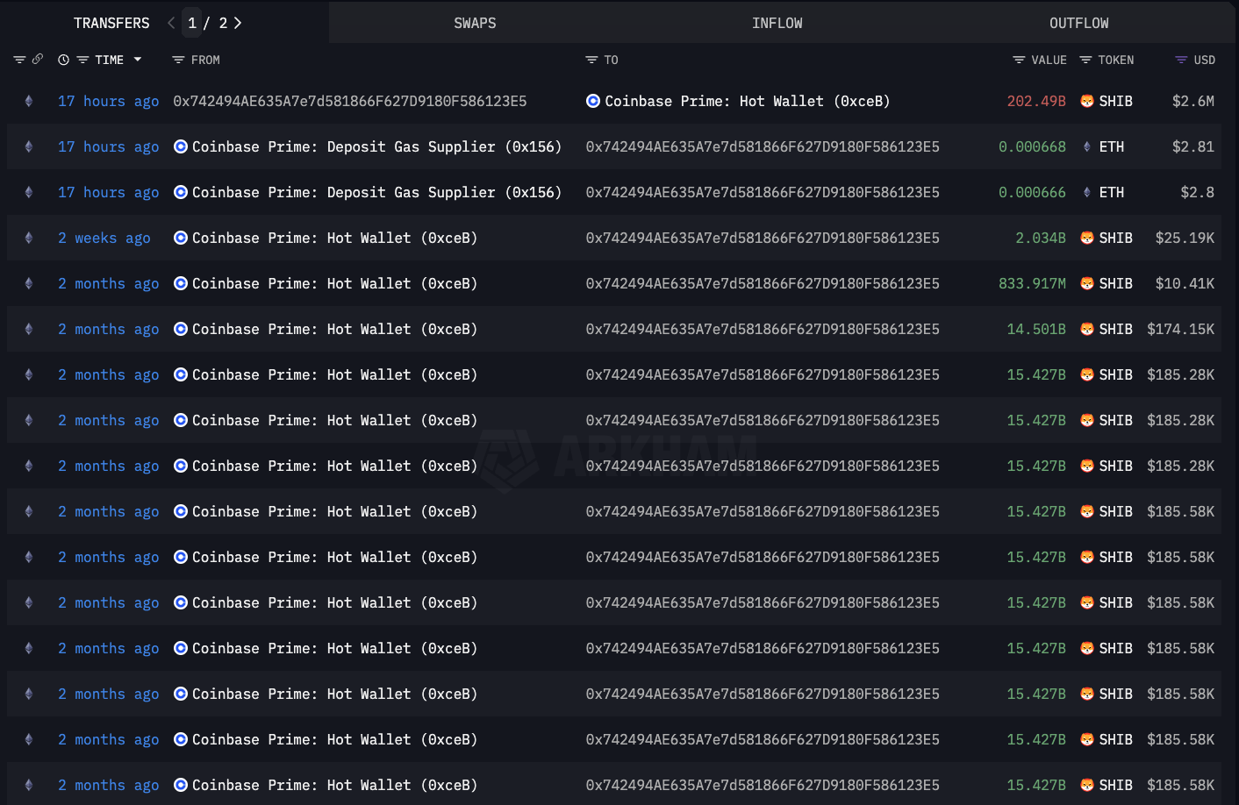Open Hot Wallet sender label in the 14.501B row

pyautogui.click(x=334, y=329)
